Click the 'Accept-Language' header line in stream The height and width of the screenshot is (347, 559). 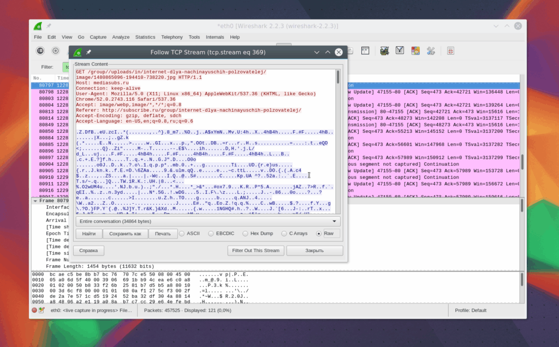tap(134, 121)
